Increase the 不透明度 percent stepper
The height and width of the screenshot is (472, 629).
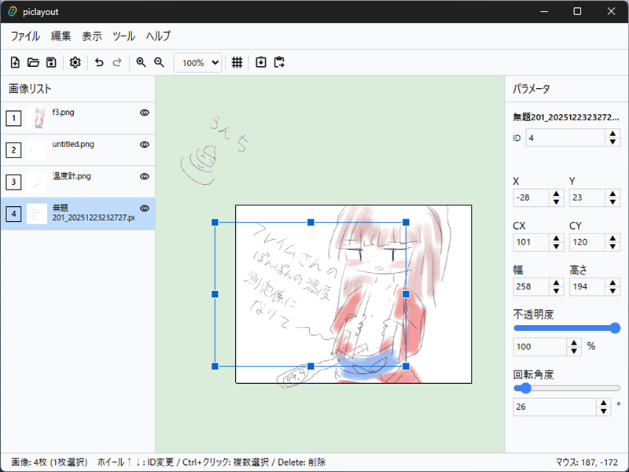574,342
